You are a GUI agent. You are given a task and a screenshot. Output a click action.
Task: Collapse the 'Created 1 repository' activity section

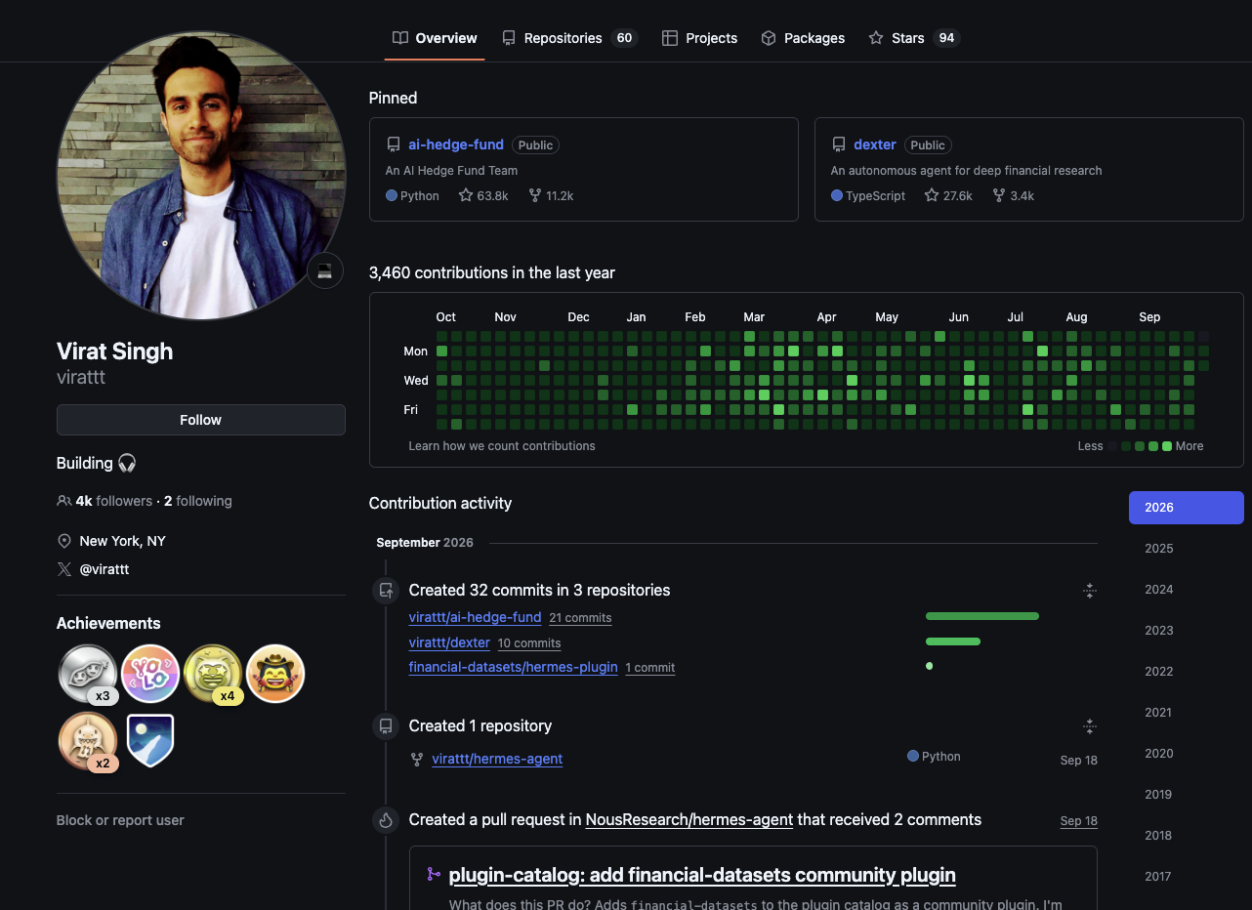[x=1090, y=725]
